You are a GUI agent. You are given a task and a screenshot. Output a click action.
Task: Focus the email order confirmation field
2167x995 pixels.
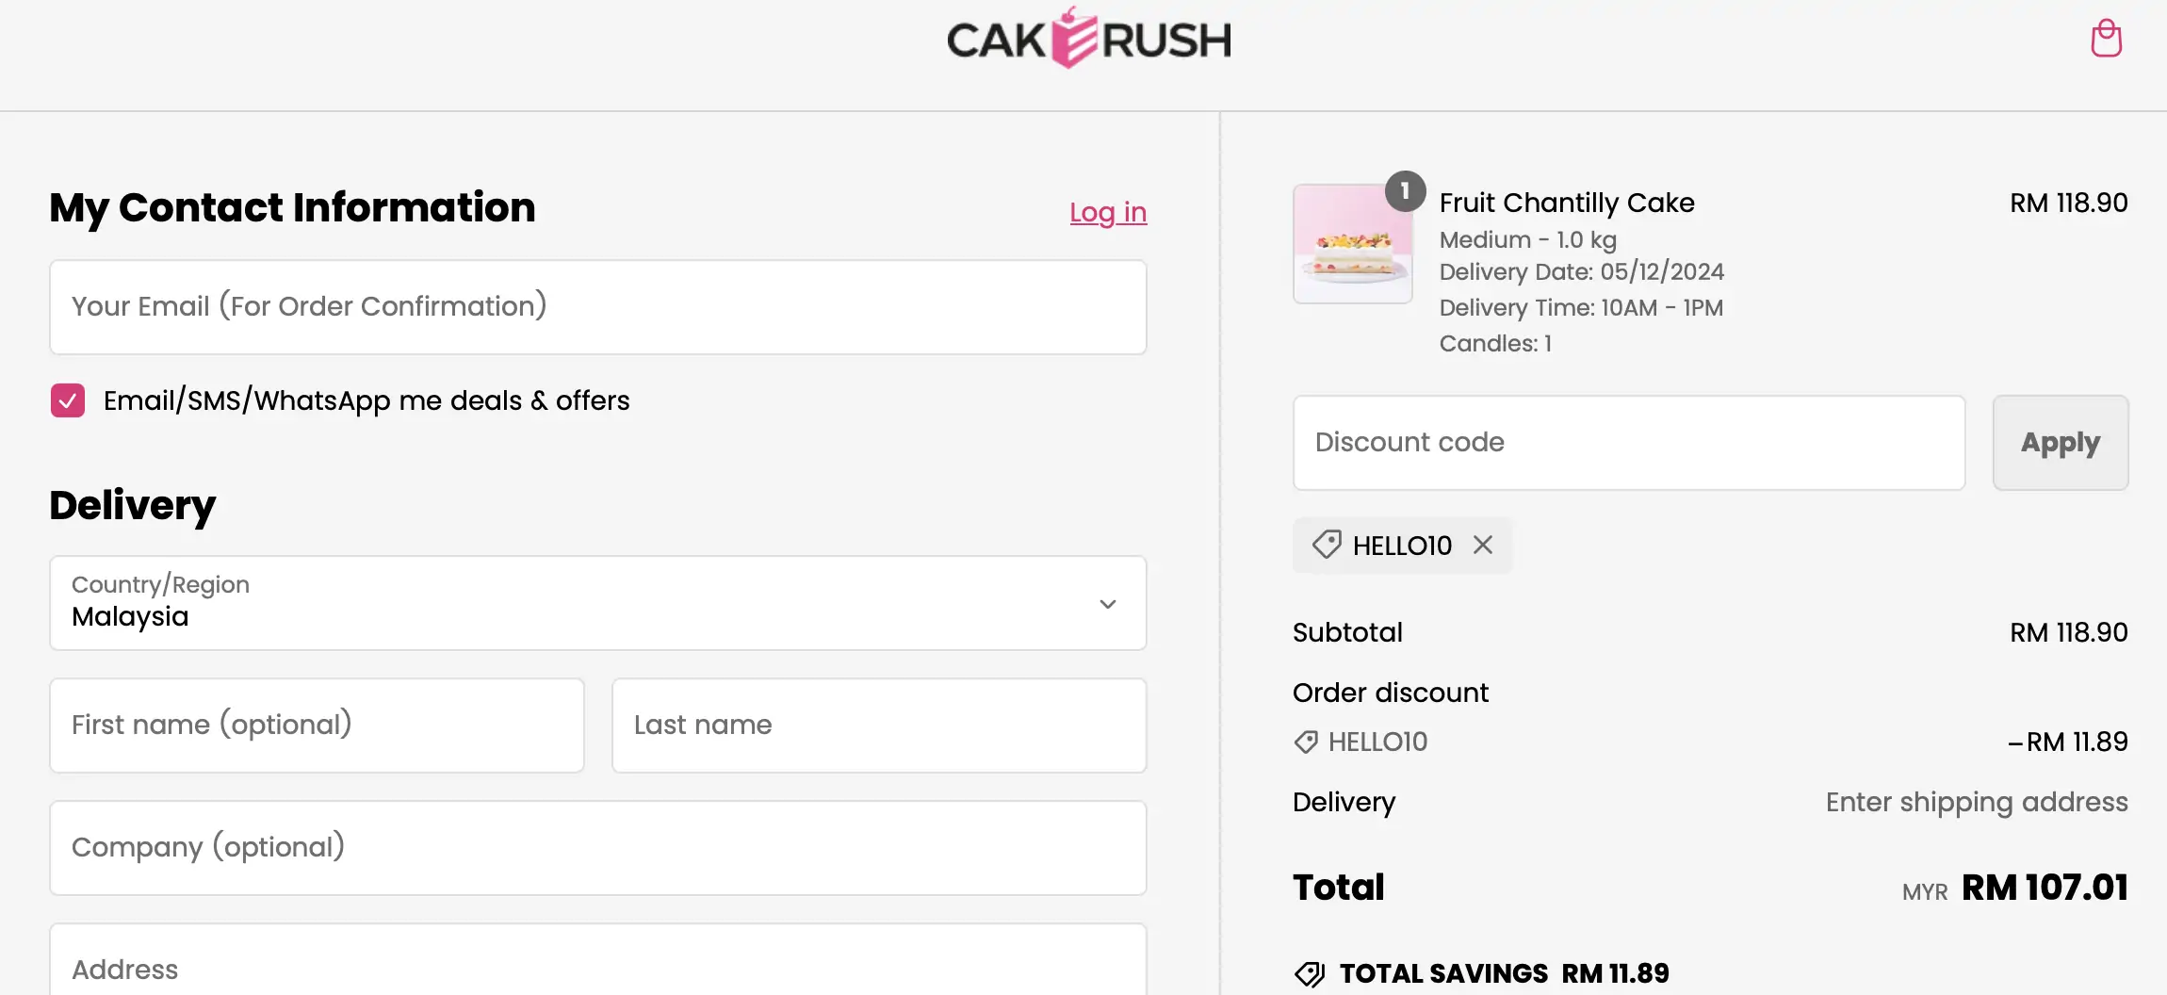[597, 307]
